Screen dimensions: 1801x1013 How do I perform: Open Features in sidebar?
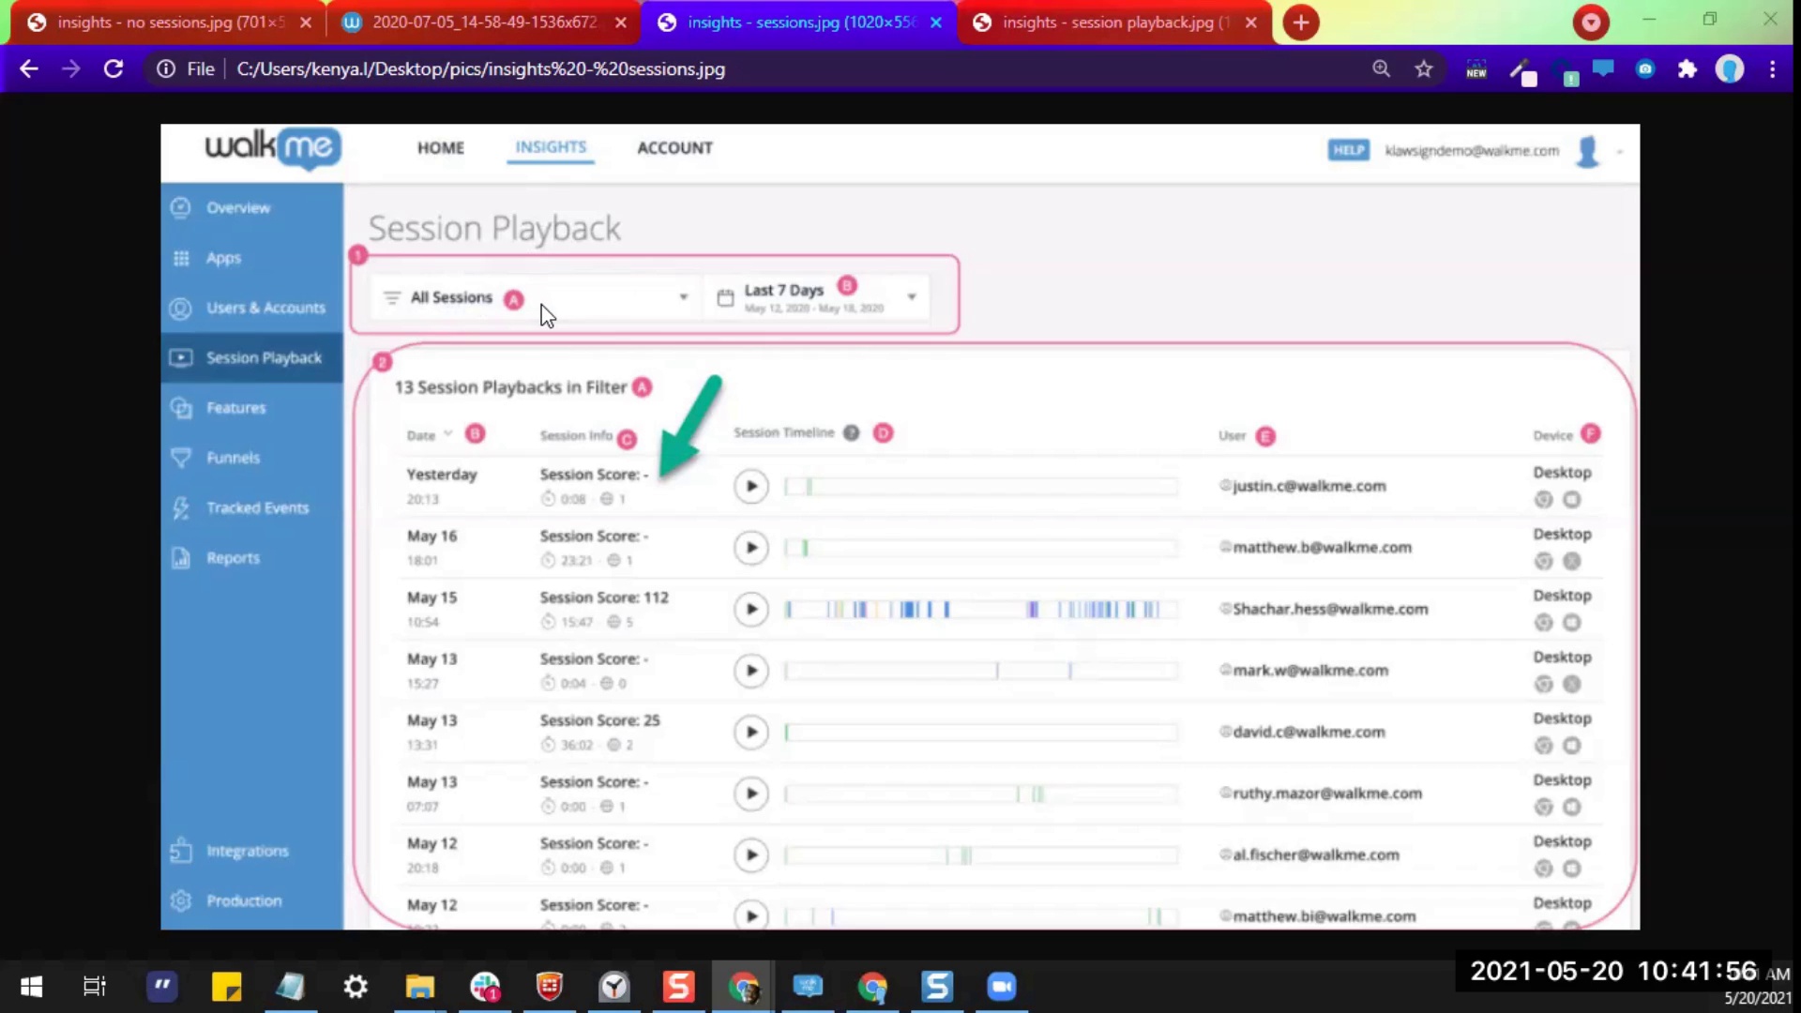pos(235,408)
